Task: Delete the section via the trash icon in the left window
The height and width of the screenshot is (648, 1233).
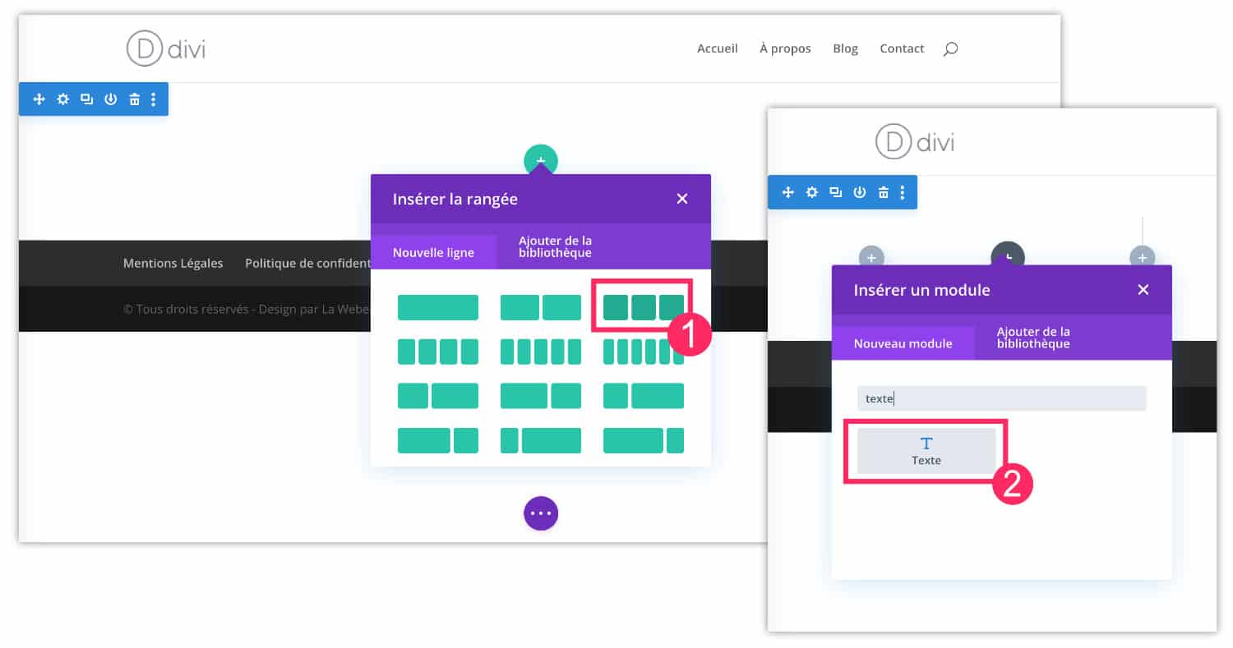Action: pyautogui.click(x=134, y=99)
